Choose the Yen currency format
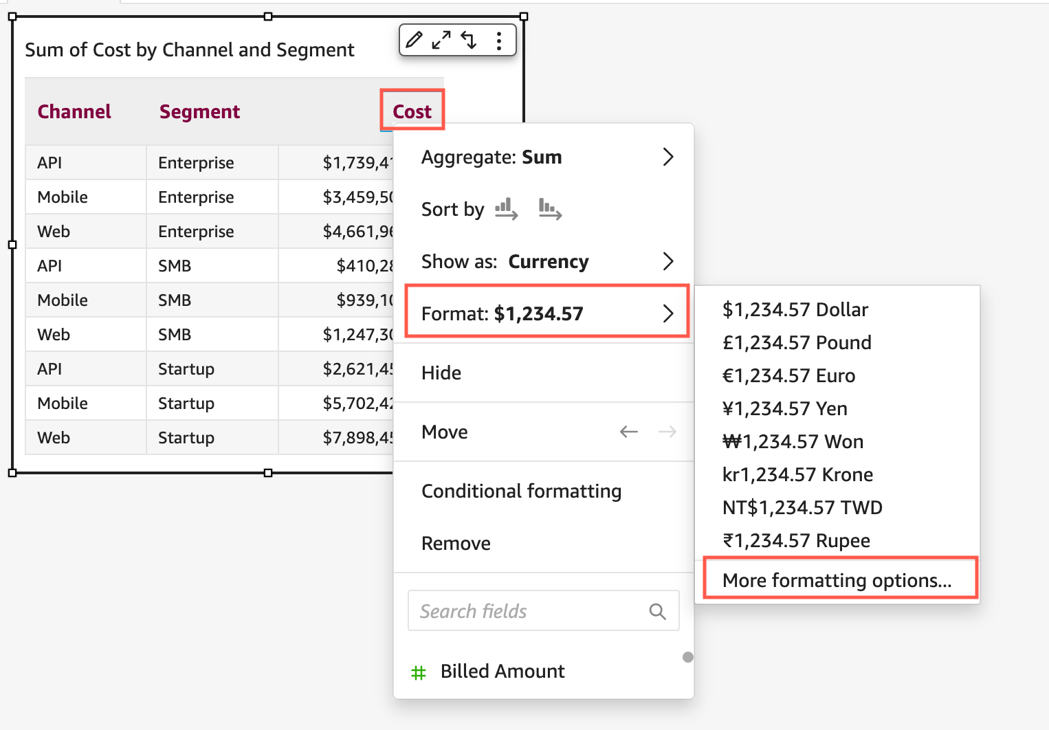Screen dimensions: 1049x730 [785, 408]
